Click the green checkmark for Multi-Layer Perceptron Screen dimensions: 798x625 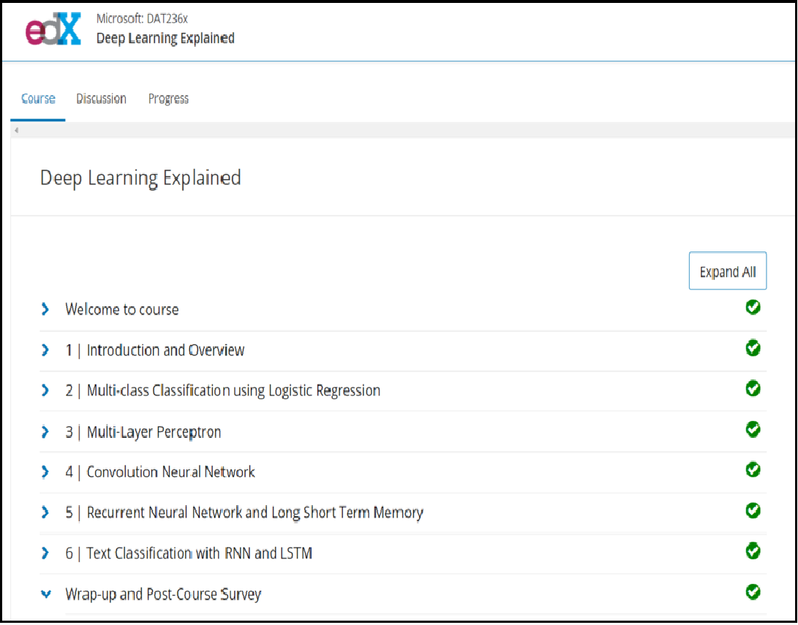pyautogui.click(x=753, y=430)
